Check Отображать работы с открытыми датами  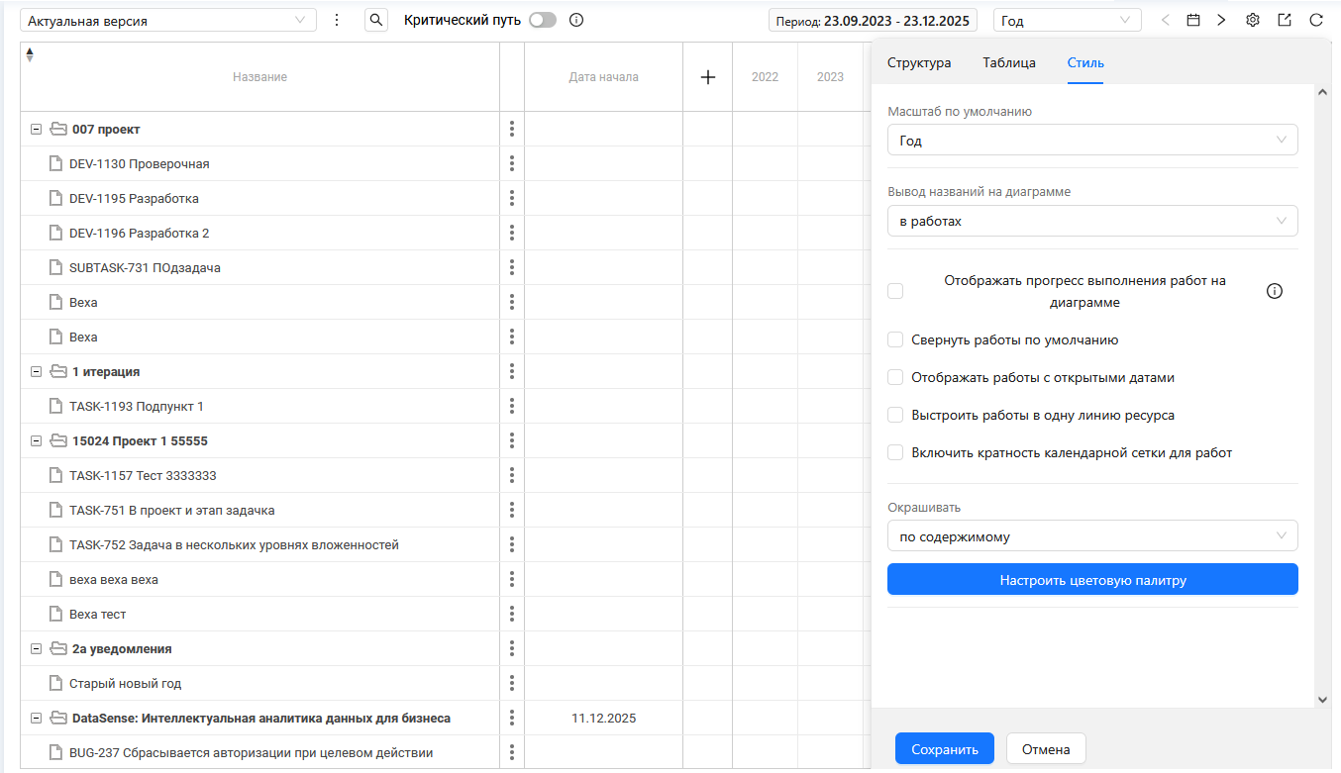[x=895, y=377]
